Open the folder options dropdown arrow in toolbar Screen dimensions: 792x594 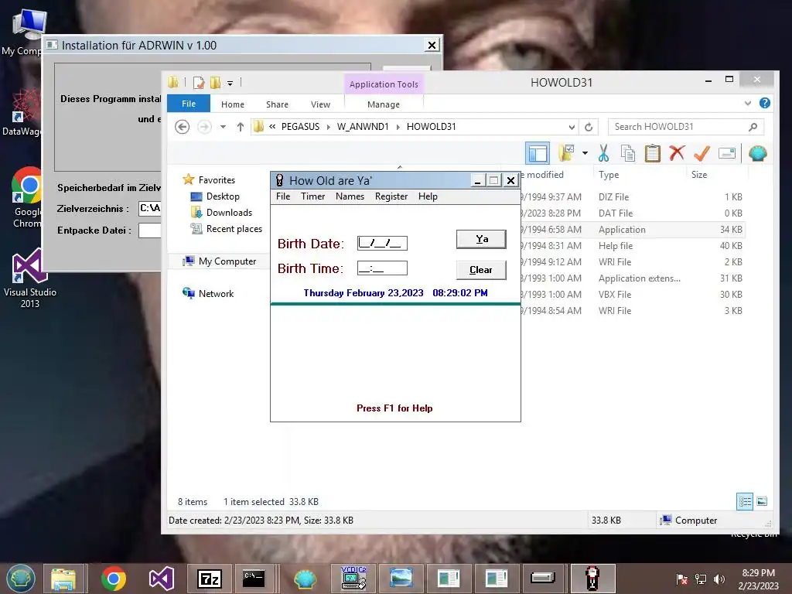585,153
